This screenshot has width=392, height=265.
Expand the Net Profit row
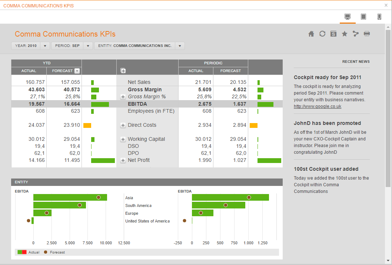click(x=123, y=160)
